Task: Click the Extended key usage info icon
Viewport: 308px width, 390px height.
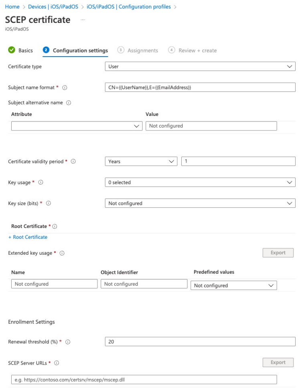Action: pos(62,253)
